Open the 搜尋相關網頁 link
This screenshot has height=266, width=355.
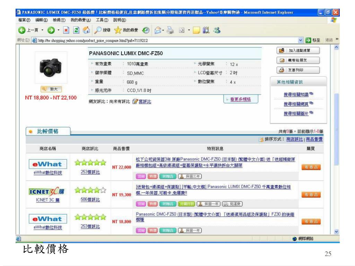(296, 104)
